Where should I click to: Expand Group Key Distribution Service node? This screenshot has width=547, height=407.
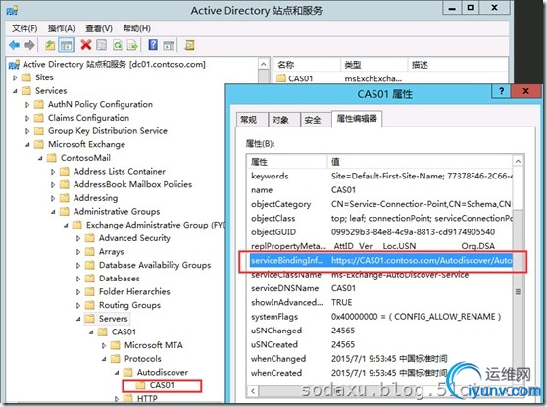pos(27,131)
